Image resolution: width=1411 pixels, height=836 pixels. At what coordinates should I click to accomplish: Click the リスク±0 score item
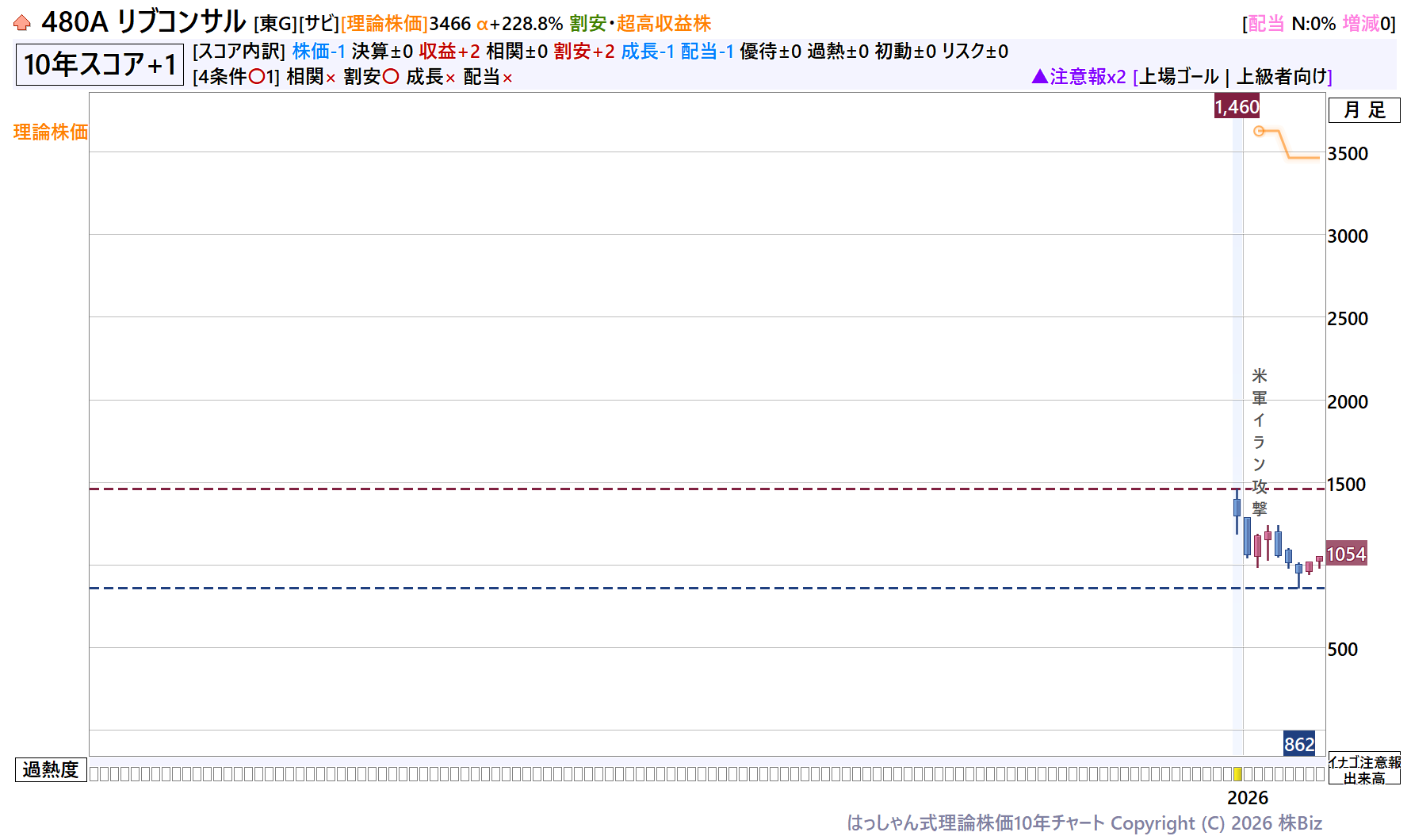pyautogui.click(x=975, y=52)
